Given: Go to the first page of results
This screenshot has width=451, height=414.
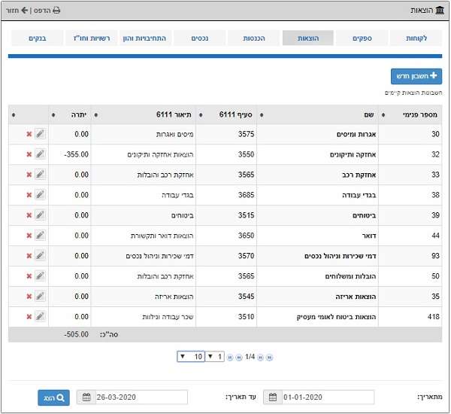Looking at the screenshot, I should (x=270, y=358).
